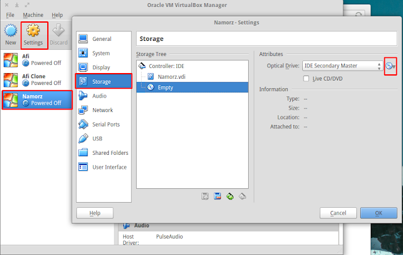Click Afi Clone's Powered Off status
This screenshot has height=255, width=403.
(46, 83)
